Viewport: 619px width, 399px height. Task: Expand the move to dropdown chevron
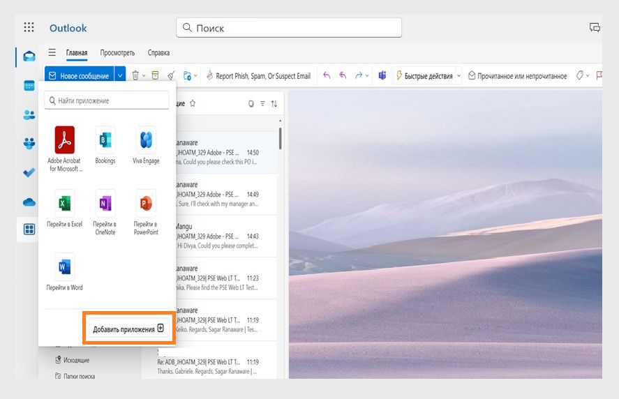tap(195, 76)
